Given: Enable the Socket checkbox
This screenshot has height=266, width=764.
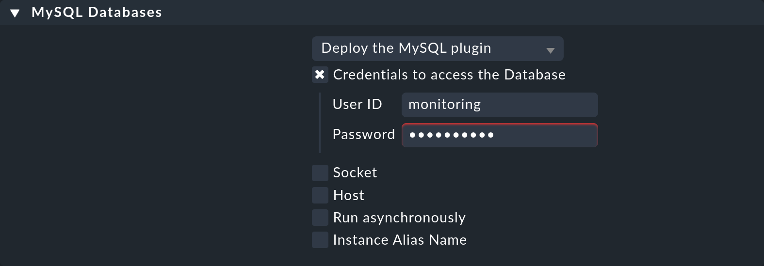Looking at the screenshot, I should 320,172.
